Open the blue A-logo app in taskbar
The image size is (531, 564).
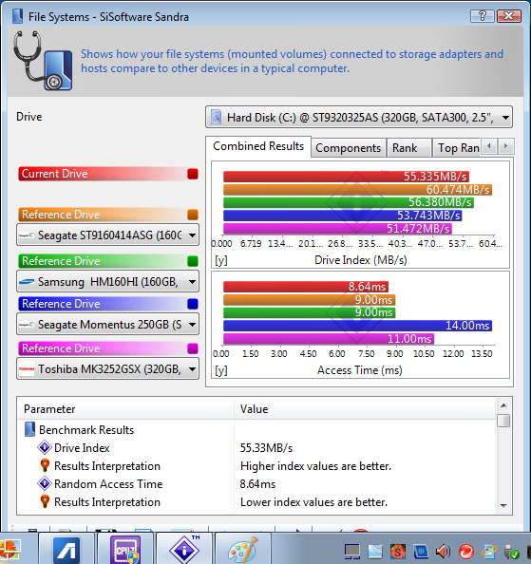pyautogui.click(x=66, y=550)
